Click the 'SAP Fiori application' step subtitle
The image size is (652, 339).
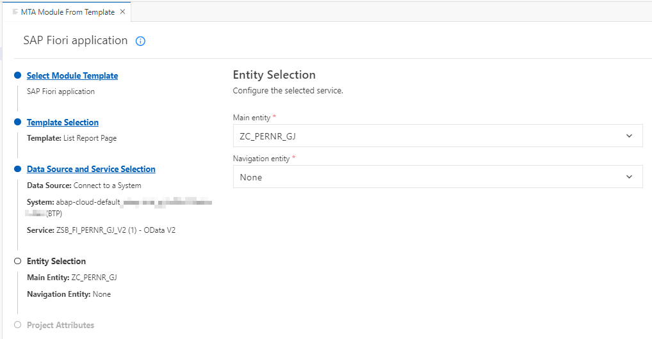[x=61, y=91]
